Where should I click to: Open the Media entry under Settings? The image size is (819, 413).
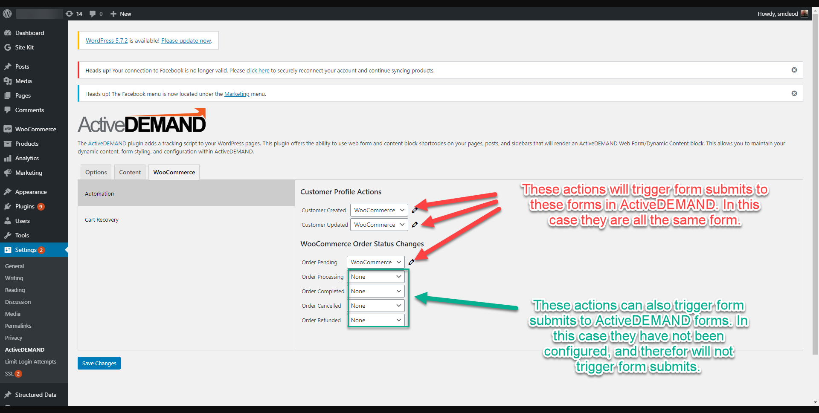click(x=13, y=314)
